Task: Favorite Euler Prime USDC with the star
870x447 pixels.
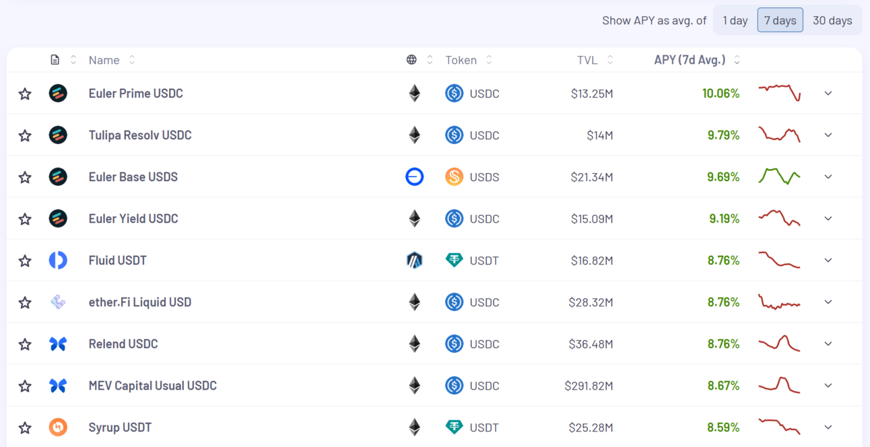Action: click(x=25, y=94)
